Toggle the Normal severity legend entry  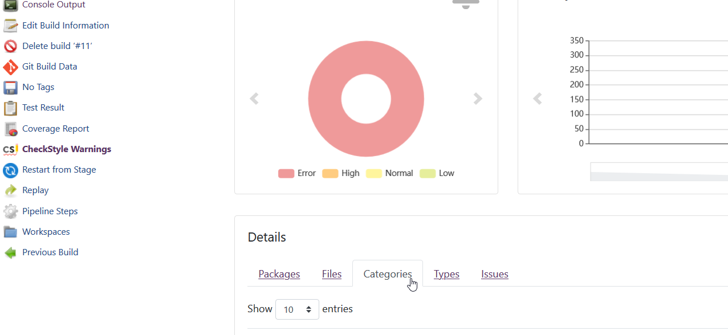(x=390, y=173)
